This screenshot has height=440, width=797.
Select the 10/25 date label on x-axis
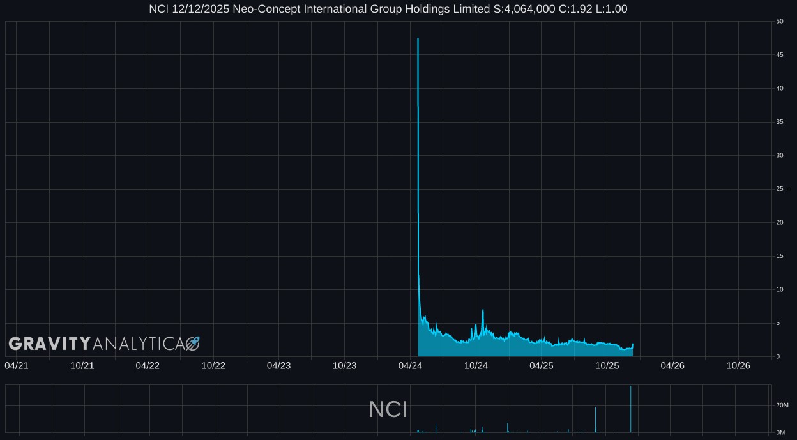point(607,365)
